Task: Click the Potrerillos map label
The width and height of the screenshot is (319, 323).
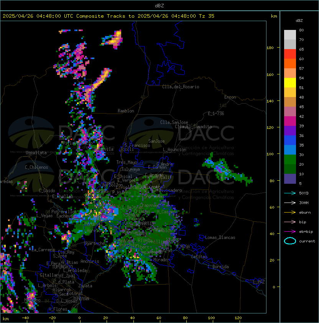Action: click(x=64, y=211)
